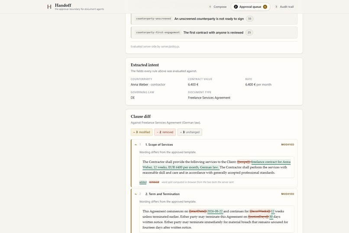Click rate value 6.400 € per month

(258, 85)
